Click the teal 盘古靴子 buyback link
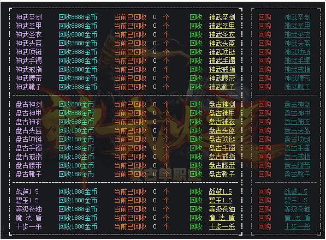The height and width of the screenshot is (240, 326). 297,174
